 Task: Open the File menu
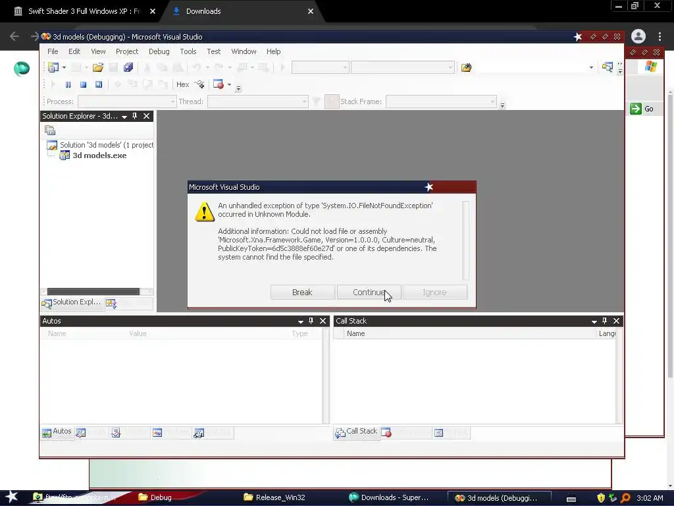click(x=53, y=51)
